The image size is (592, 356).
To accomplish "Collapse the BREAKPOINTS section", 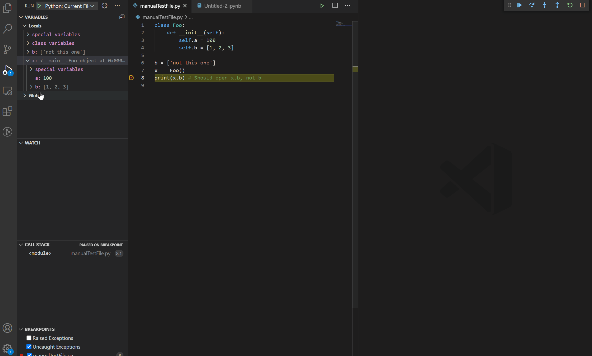I will tap(21, 329).
